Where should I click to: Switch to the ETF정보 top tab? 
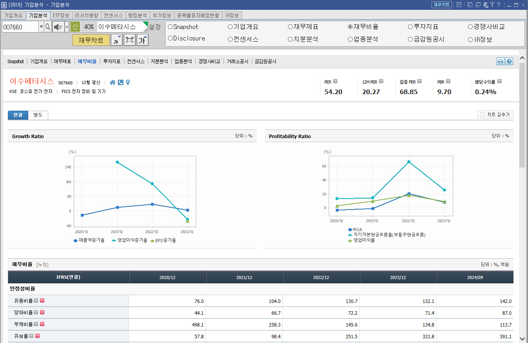(x=61, y=15)
